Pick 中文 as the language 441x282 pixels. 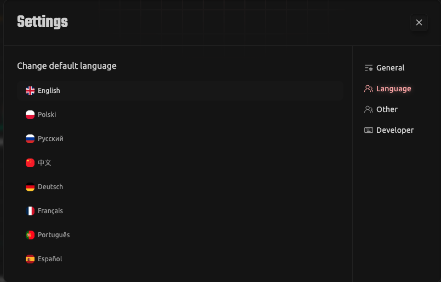coord(180,163)
